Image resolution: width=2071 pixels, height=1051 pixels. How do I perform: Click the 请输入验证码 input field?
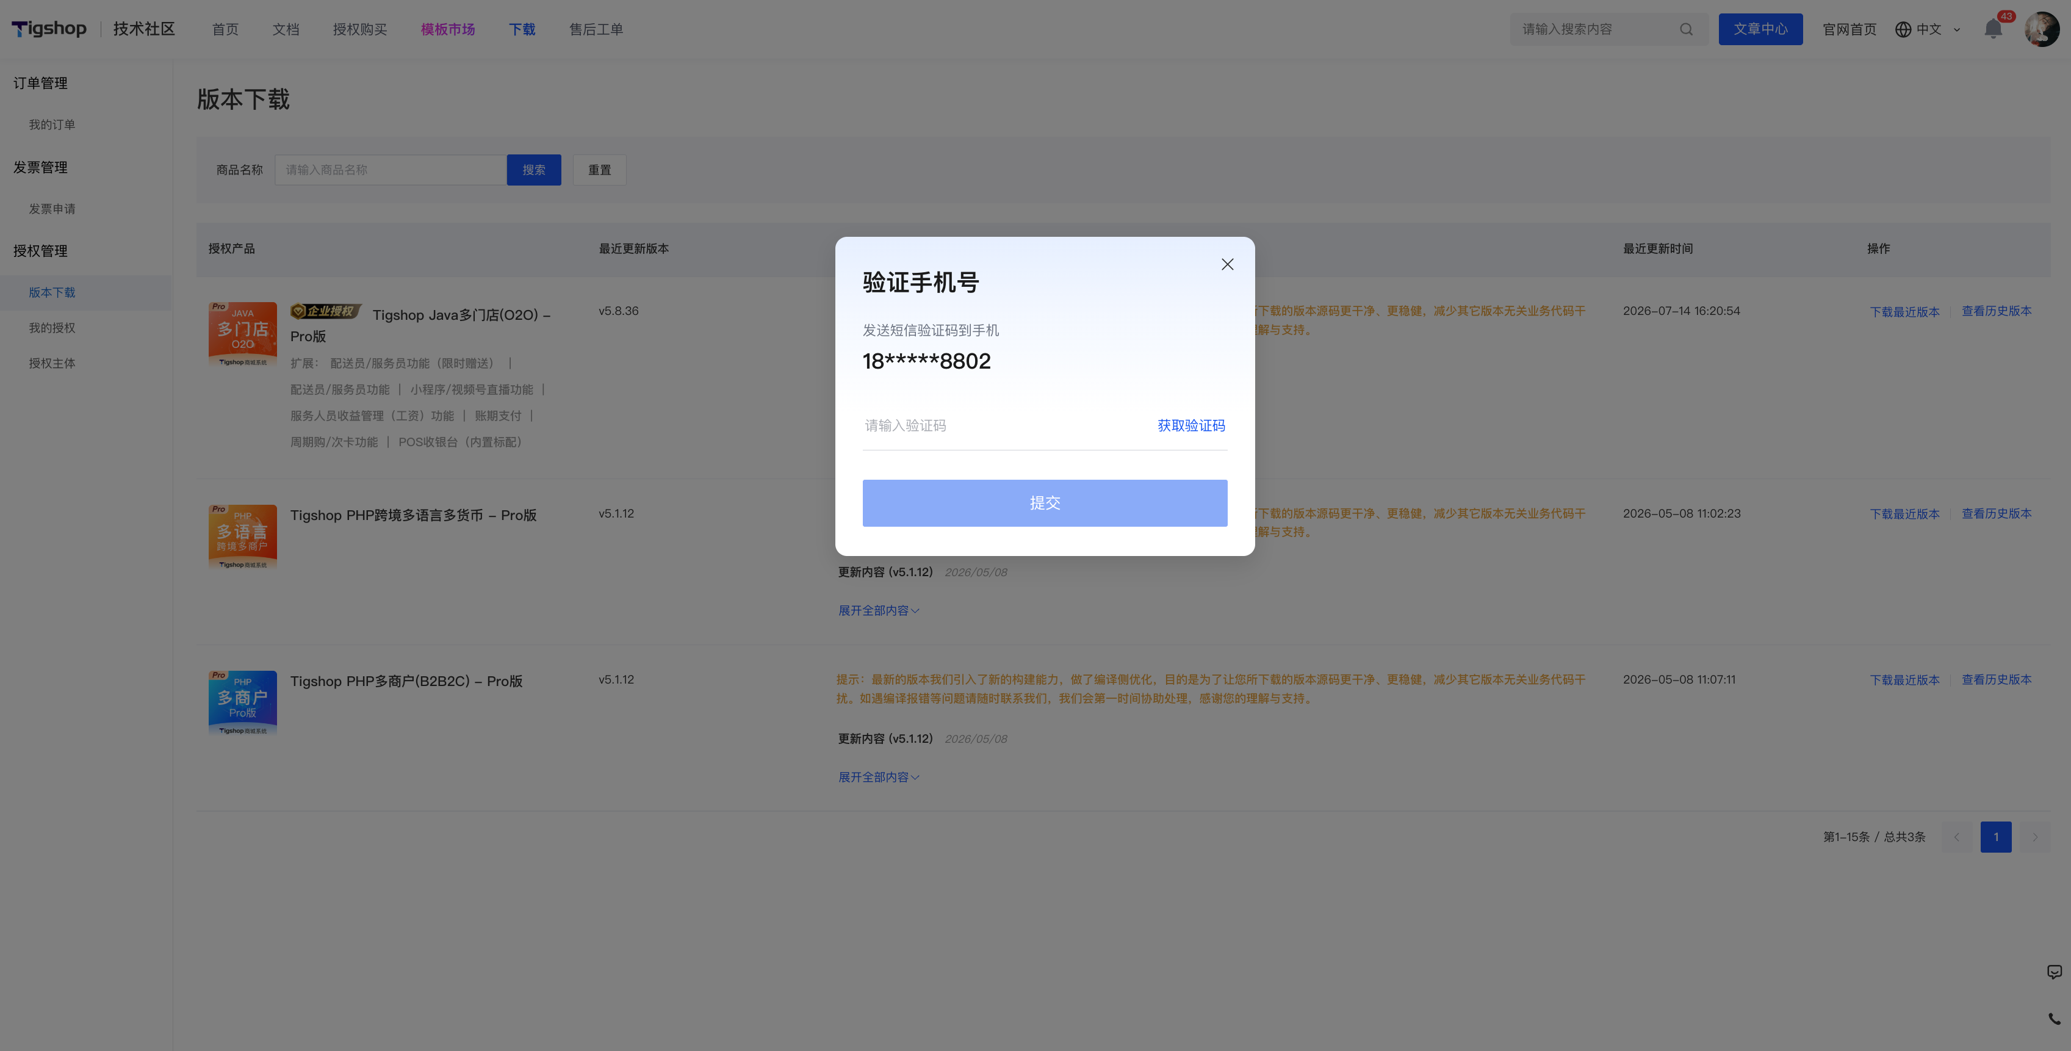1004,425
